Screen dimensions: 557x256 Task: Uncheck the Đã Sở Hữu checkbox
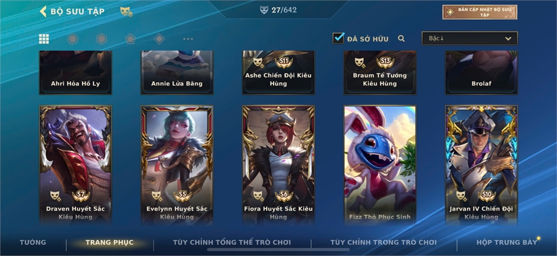(338, 38)
